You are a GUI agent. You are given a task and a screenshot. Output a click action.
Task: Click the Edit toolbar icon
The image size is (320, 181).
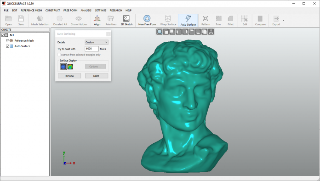(x=244, y=19)
